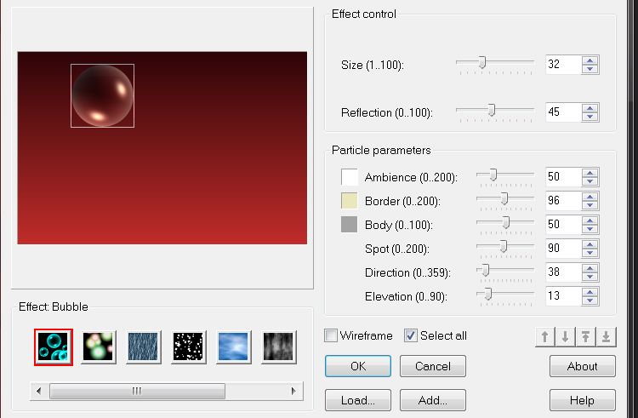The width and height of the screenshot is (638, 418).
Task: Select the bubble particle in the preview
Action: [x=103, y=95]
